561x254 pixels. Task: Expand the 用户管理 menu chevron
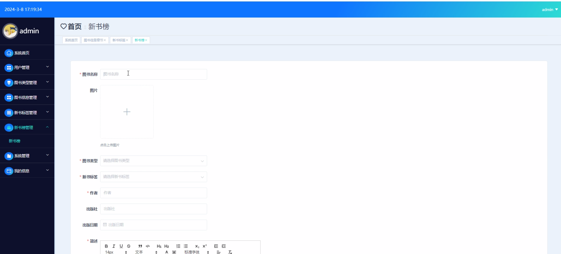[x=47, y=67]
